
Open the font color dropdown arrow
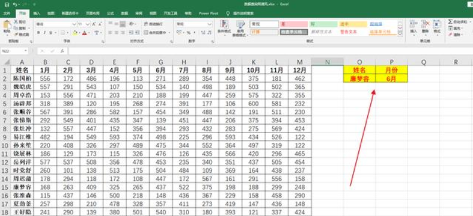click(x=89, y=33)
